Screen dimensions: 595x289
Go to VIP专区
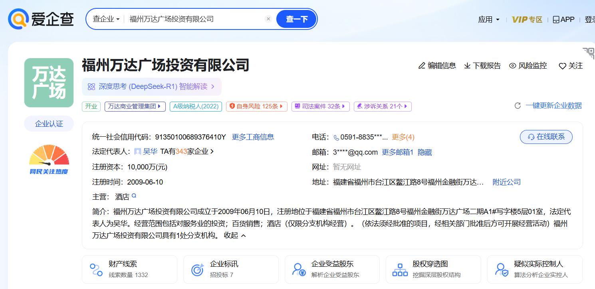527,20
